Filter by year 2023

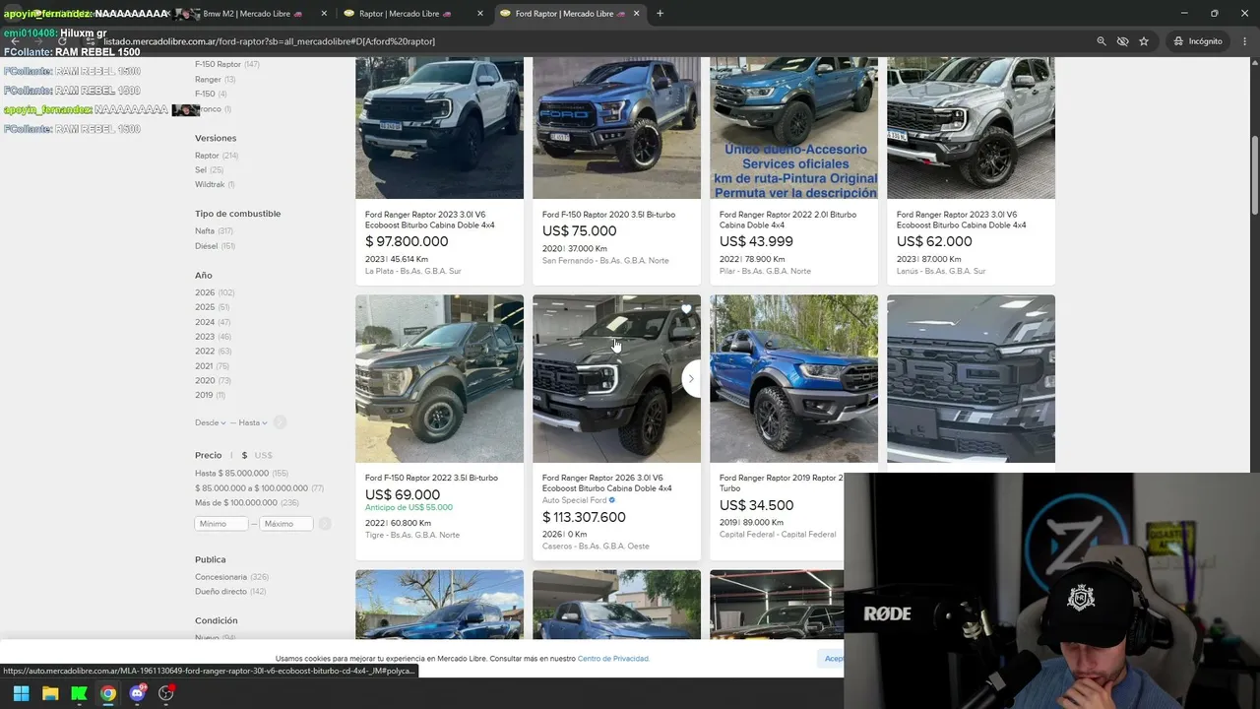(x=205, y=337)
